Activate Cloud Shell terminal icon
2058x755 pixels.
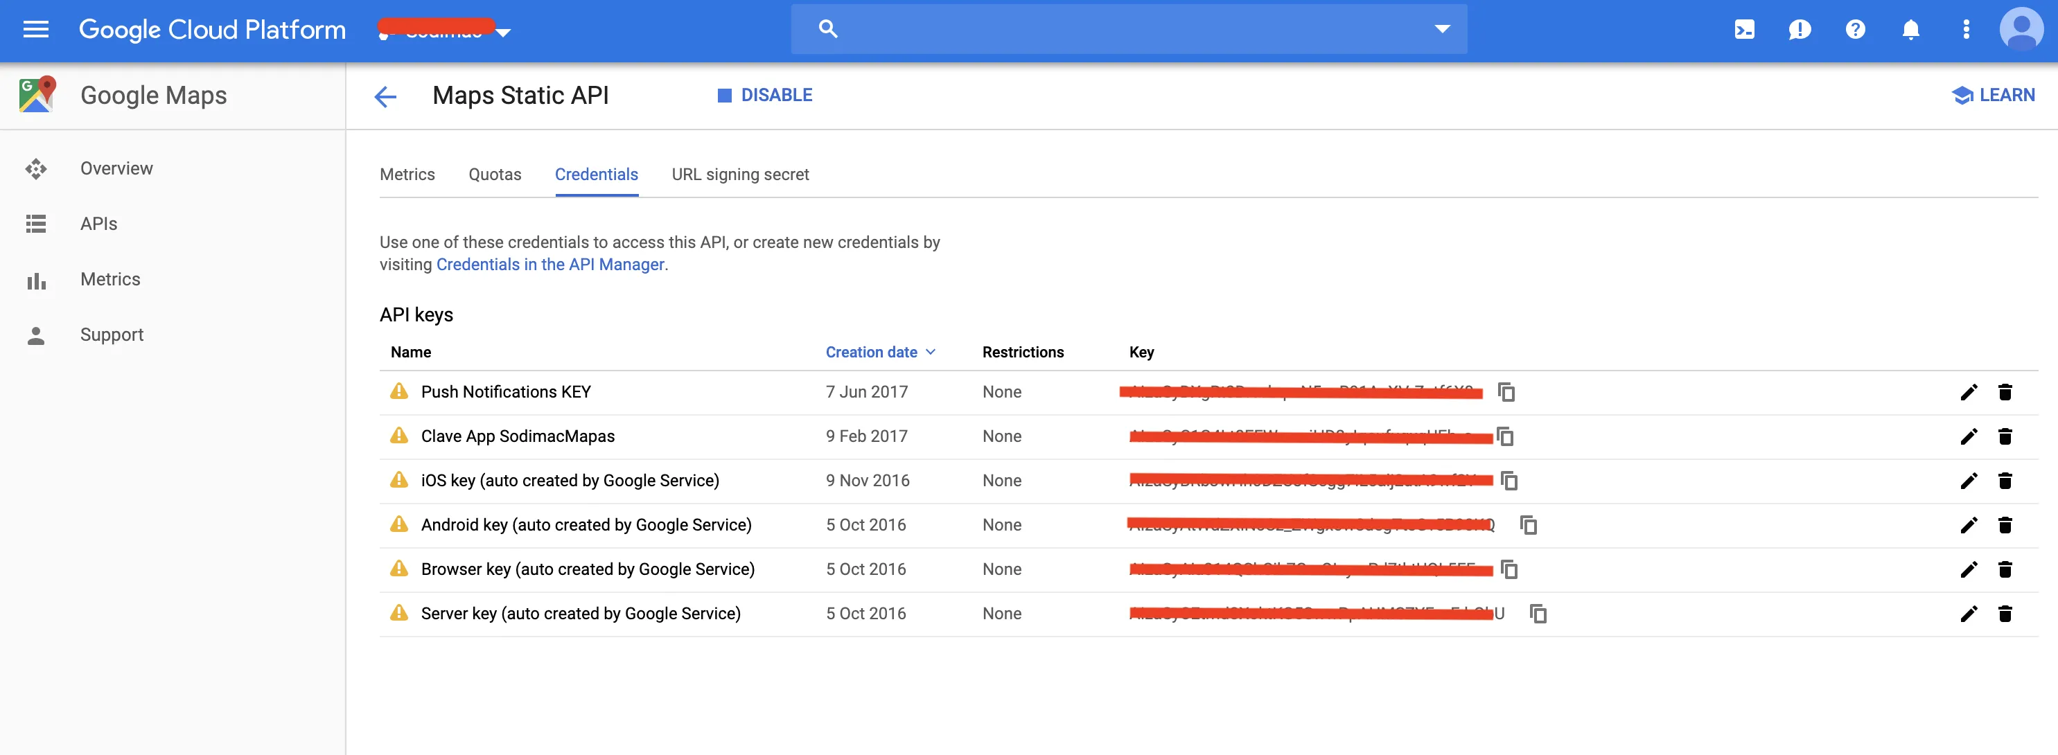click(1744, 30)
